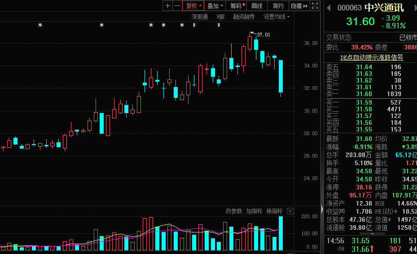Click the 最高 value 34.50
This screenshot has height=254, width=417.
(364, 171)
